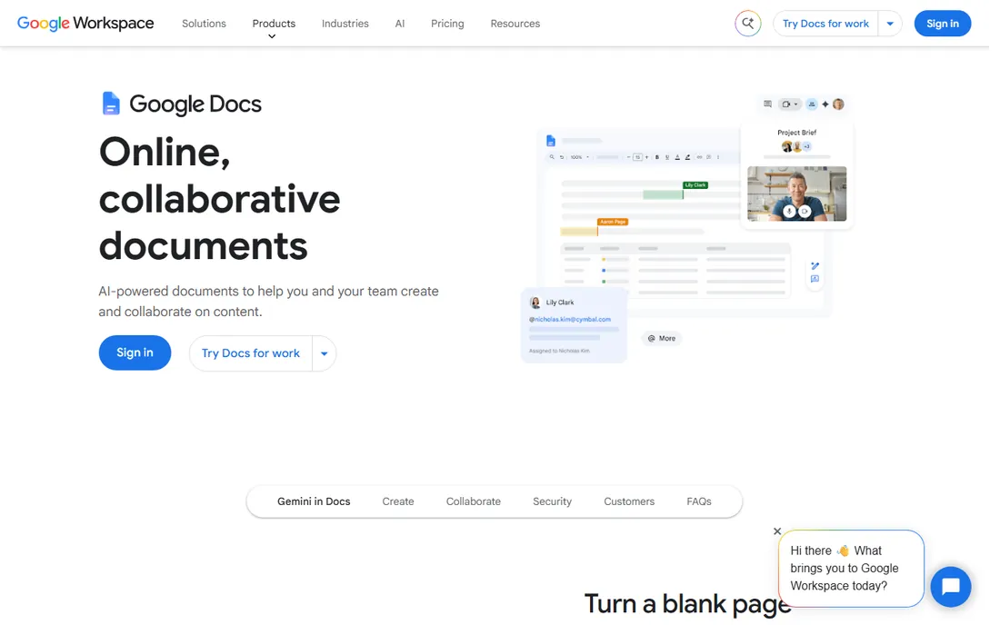Close the chat greeting popup
The image size is (1000, 625).
click(776, 531)
